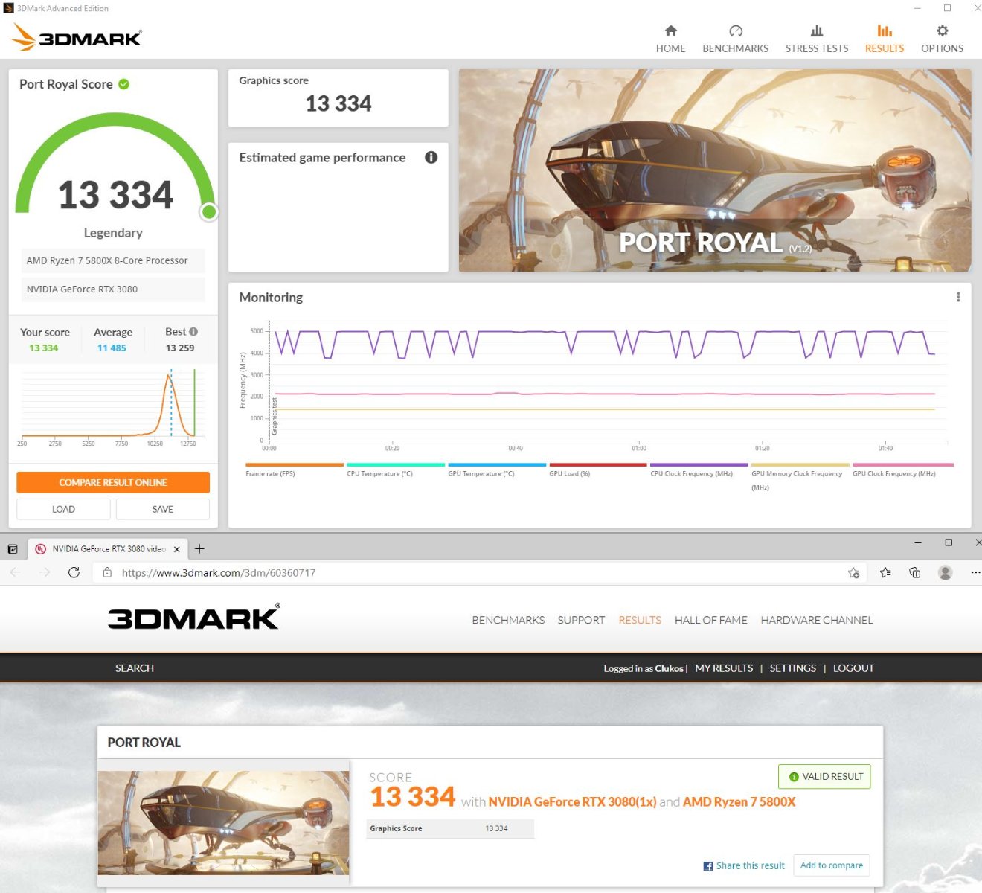Click AMD Ryzen 7 5800X link
This screenshot has width=982, height=893.
739,802
